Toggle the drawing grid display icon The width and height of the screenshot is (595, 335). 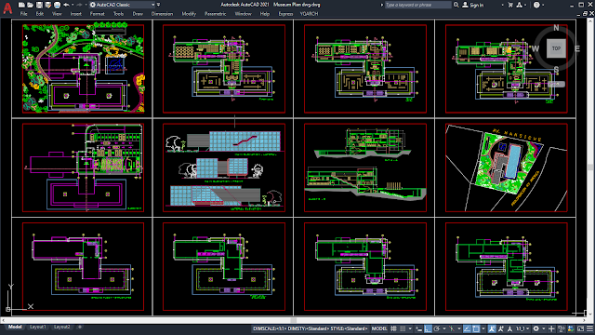click(x=393, y=328)
